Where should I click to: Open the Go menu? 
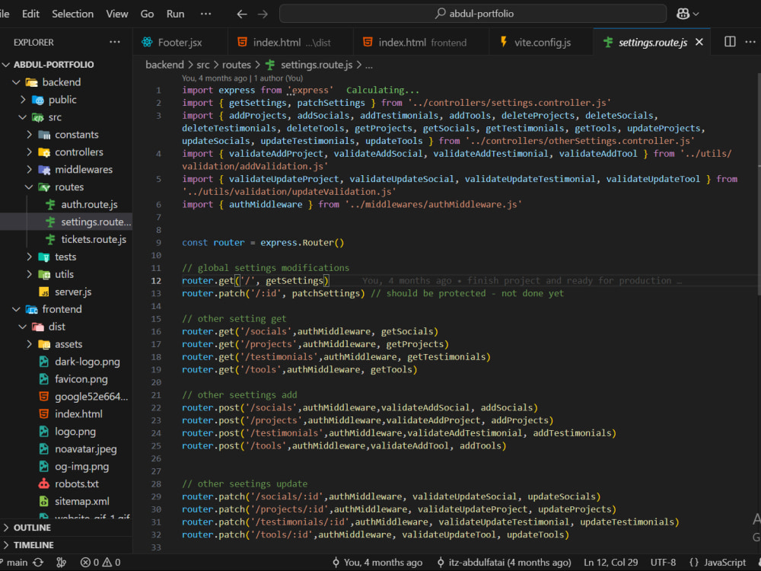147,14
